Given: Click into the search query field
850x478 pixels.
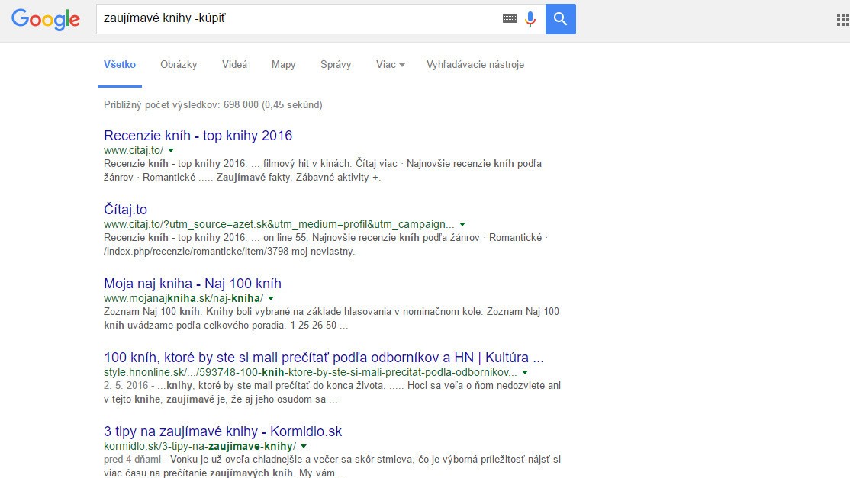Looking at the screenshot, I should (x=298, y=19).
